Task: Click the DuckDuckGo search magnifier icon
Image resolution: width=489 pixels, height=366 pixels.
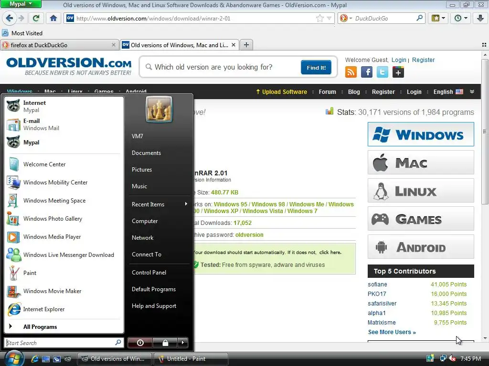Action: pyautogui.click(x=419, y=19)
